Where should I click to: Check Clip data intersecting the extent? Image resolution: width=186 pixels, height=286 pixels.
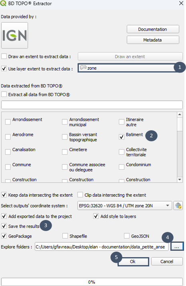coord(80,195)
